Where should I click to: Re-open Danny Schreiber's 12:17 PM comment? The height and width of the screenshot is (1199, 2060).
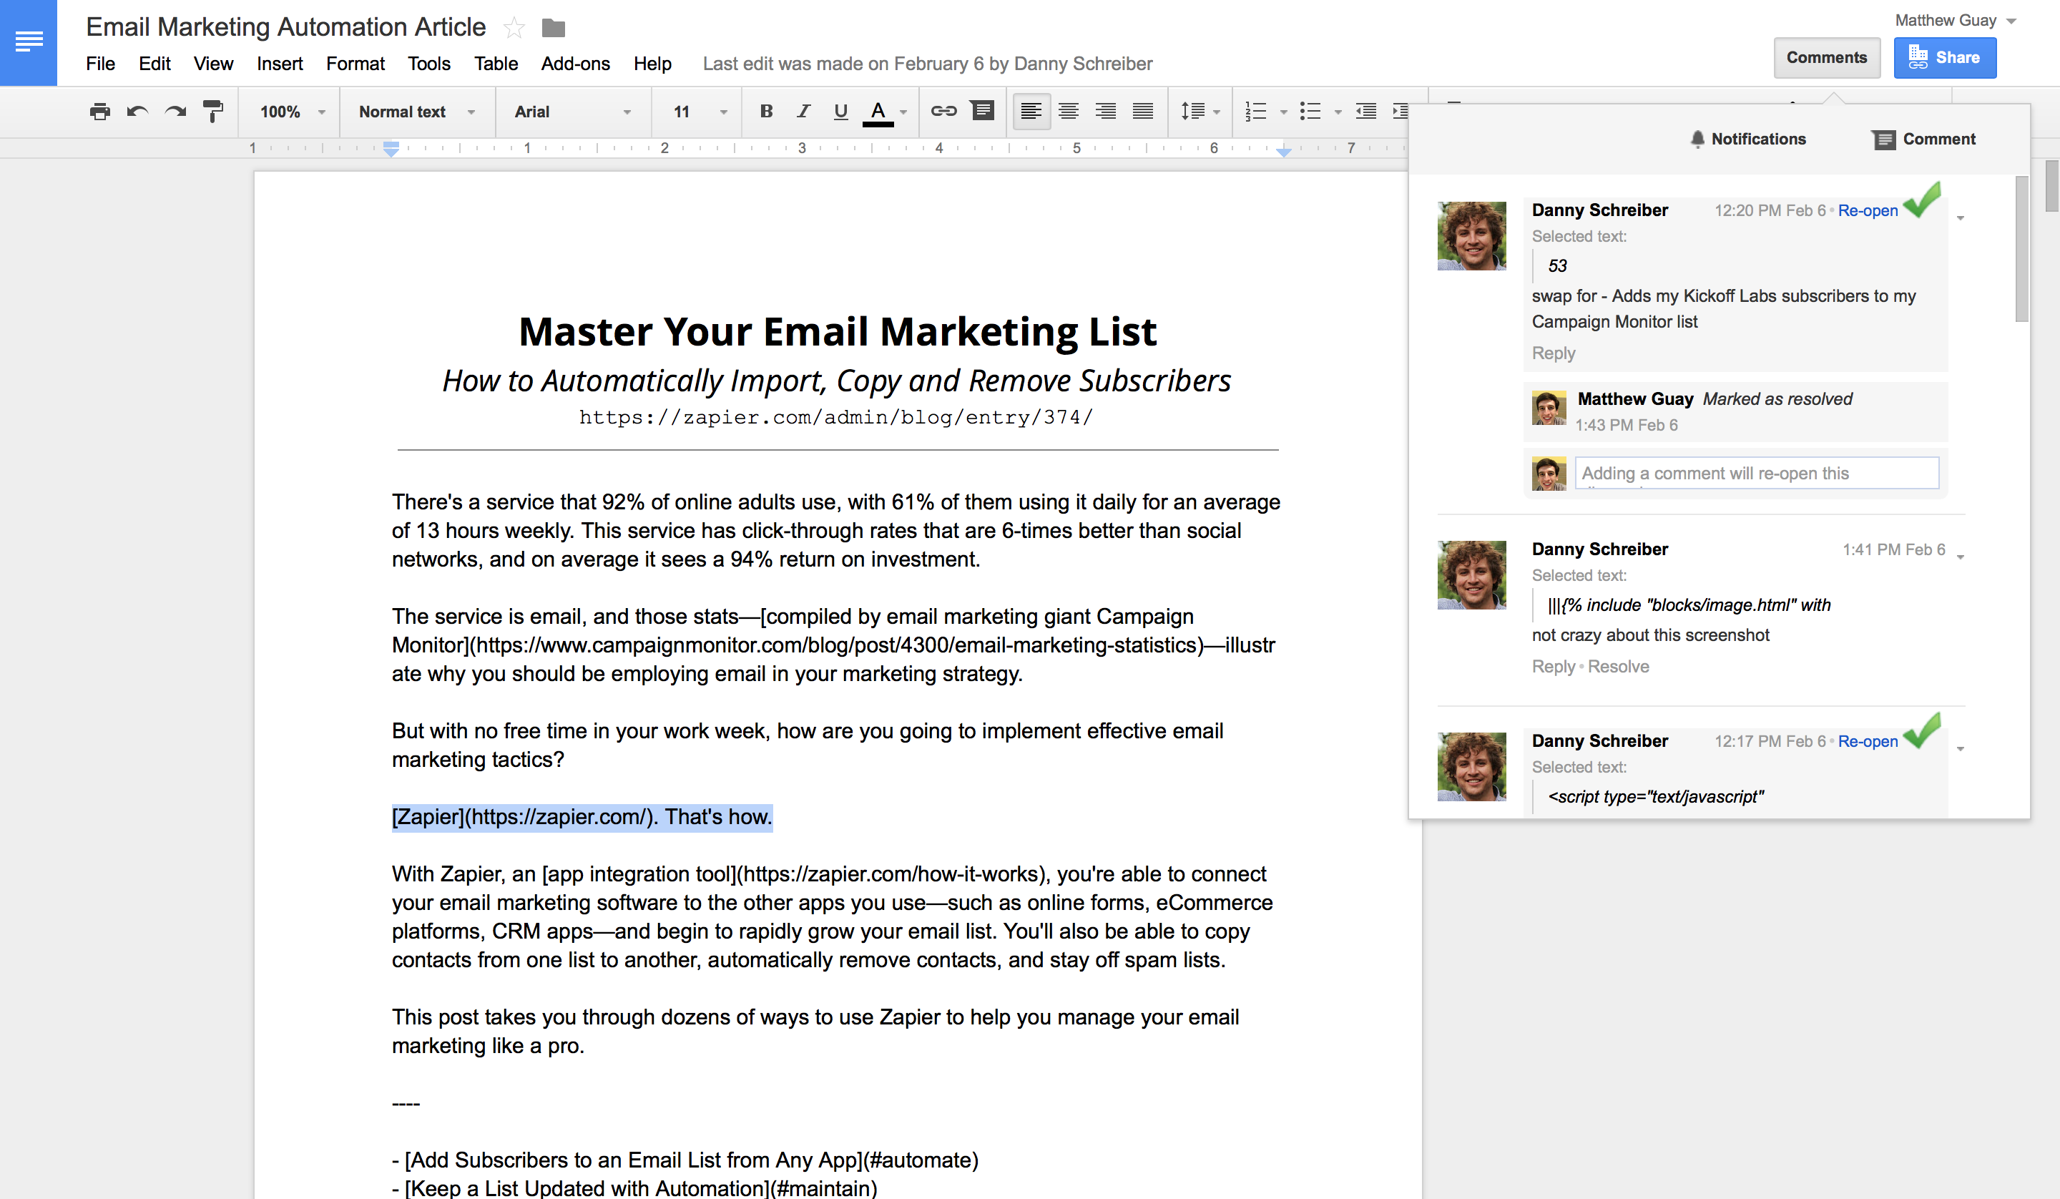[1868, 742]
